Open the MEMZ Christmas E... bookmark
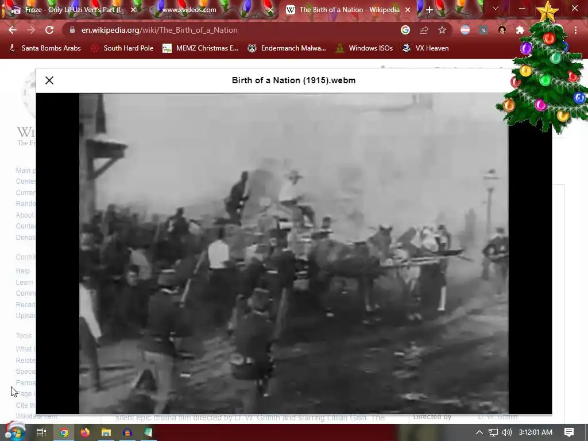 200,48
